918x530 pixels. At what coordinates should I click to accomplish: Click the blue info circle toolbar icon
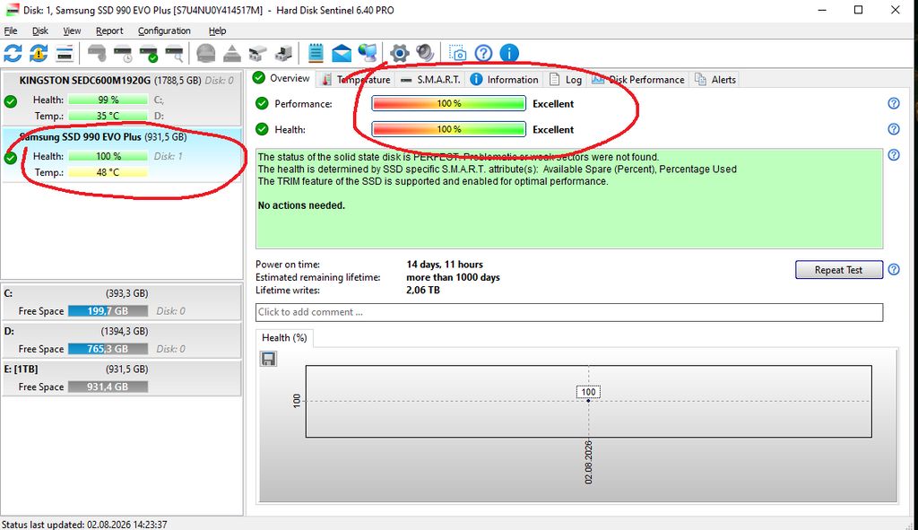tap(509, 53)
